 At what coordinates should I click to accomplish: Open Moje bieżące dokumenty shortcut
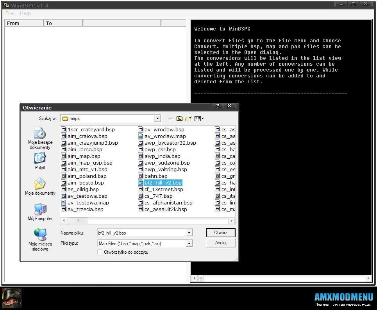[x=40, y=138]
